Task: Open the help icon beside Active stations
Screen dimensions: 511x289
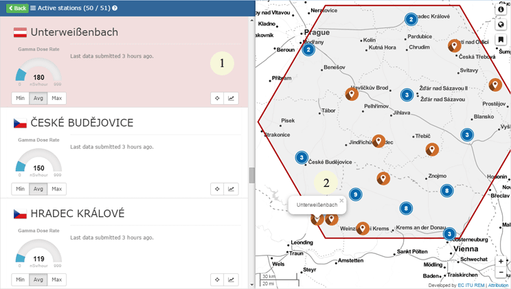Action: pyautogui.click(x=115, y=8)
